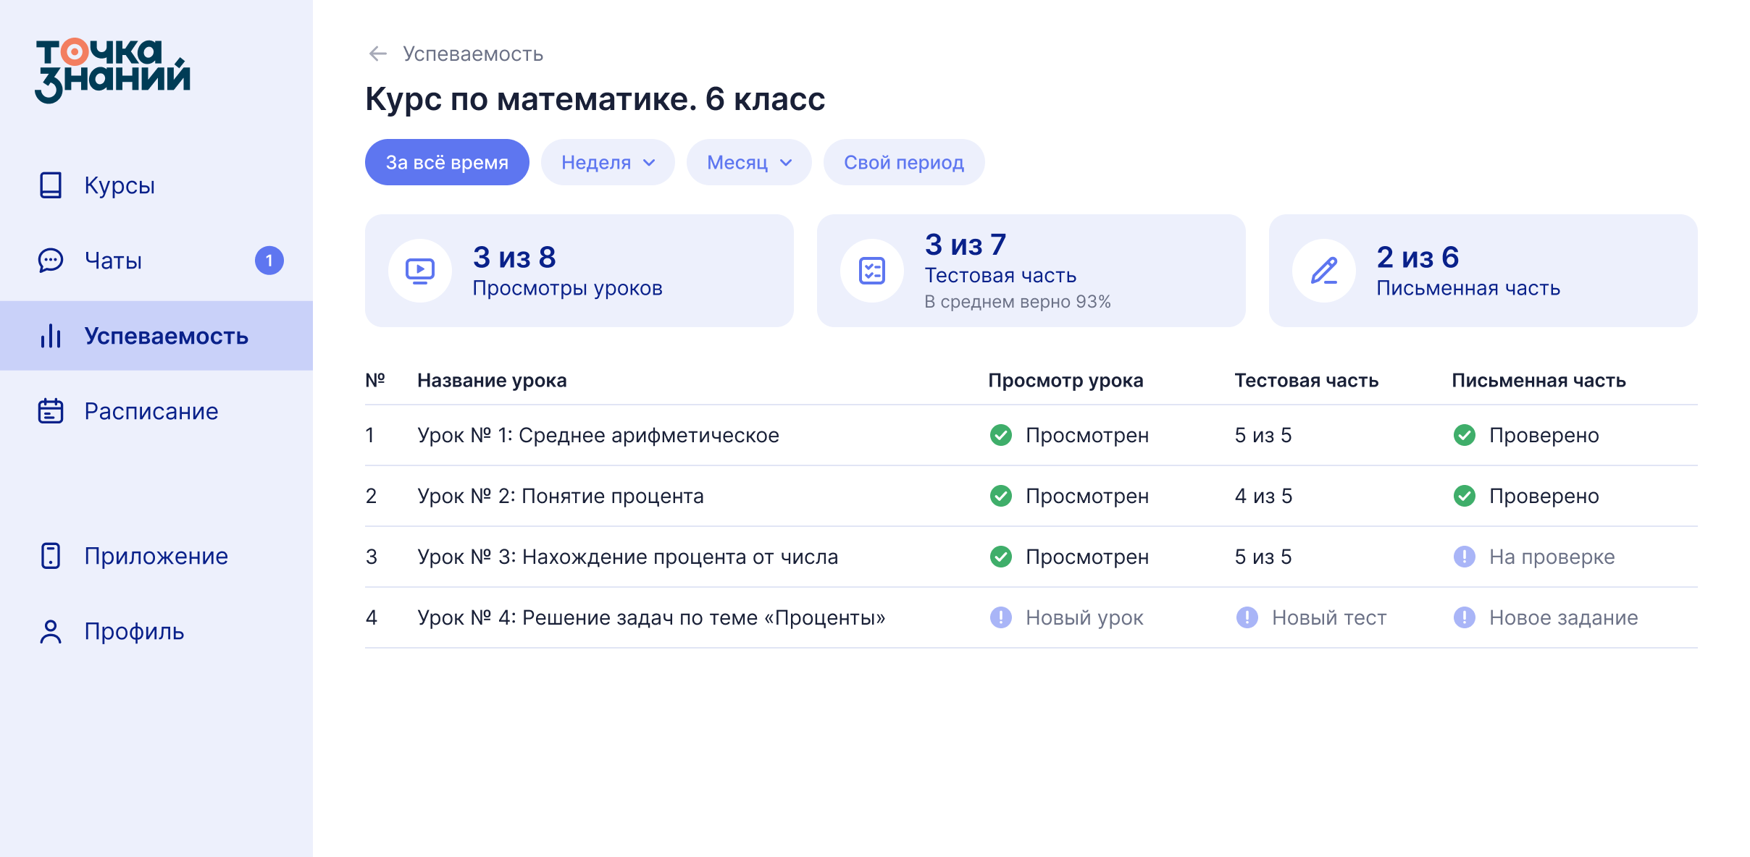Open Урок № 3: Нахождение процента от числа
1750x857 pixels.
pos(628,557)
